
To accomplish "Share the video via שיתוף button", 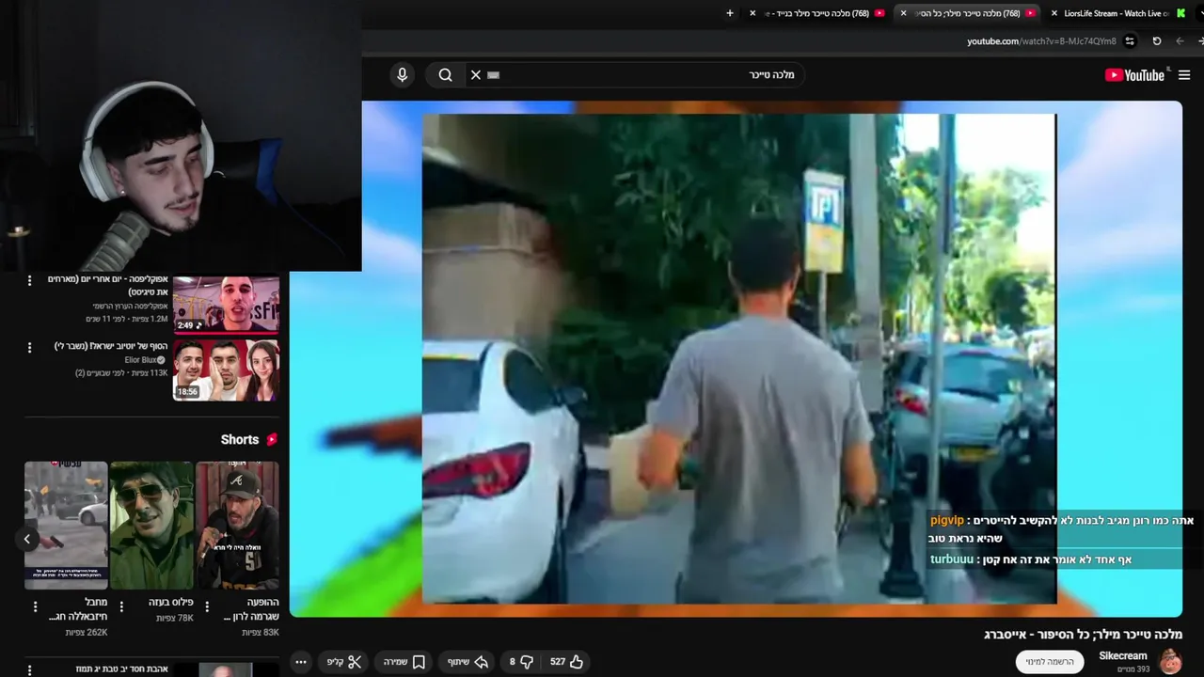I will (x=467, y=662).
